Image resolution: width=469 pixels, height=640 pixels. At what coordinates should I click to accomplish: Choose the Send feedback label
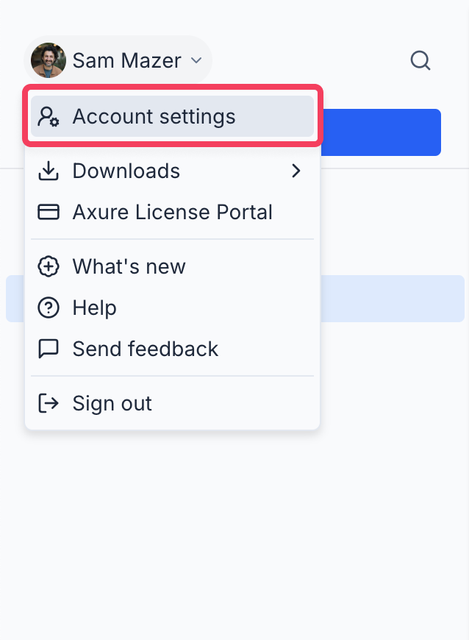tap(145, 349)
